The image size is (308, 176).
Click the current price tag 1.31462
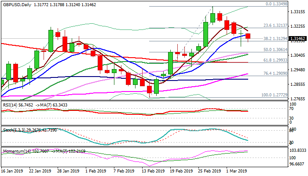(x=296, y=39)
